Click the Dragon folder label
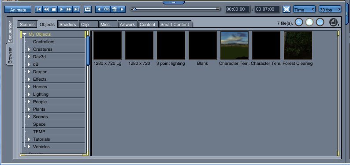This screenshot has width=350, height=165. click(40, 71)
